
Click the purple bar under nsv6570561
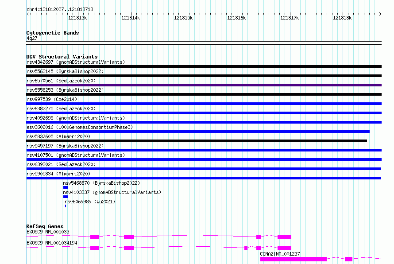coord(204,85)
